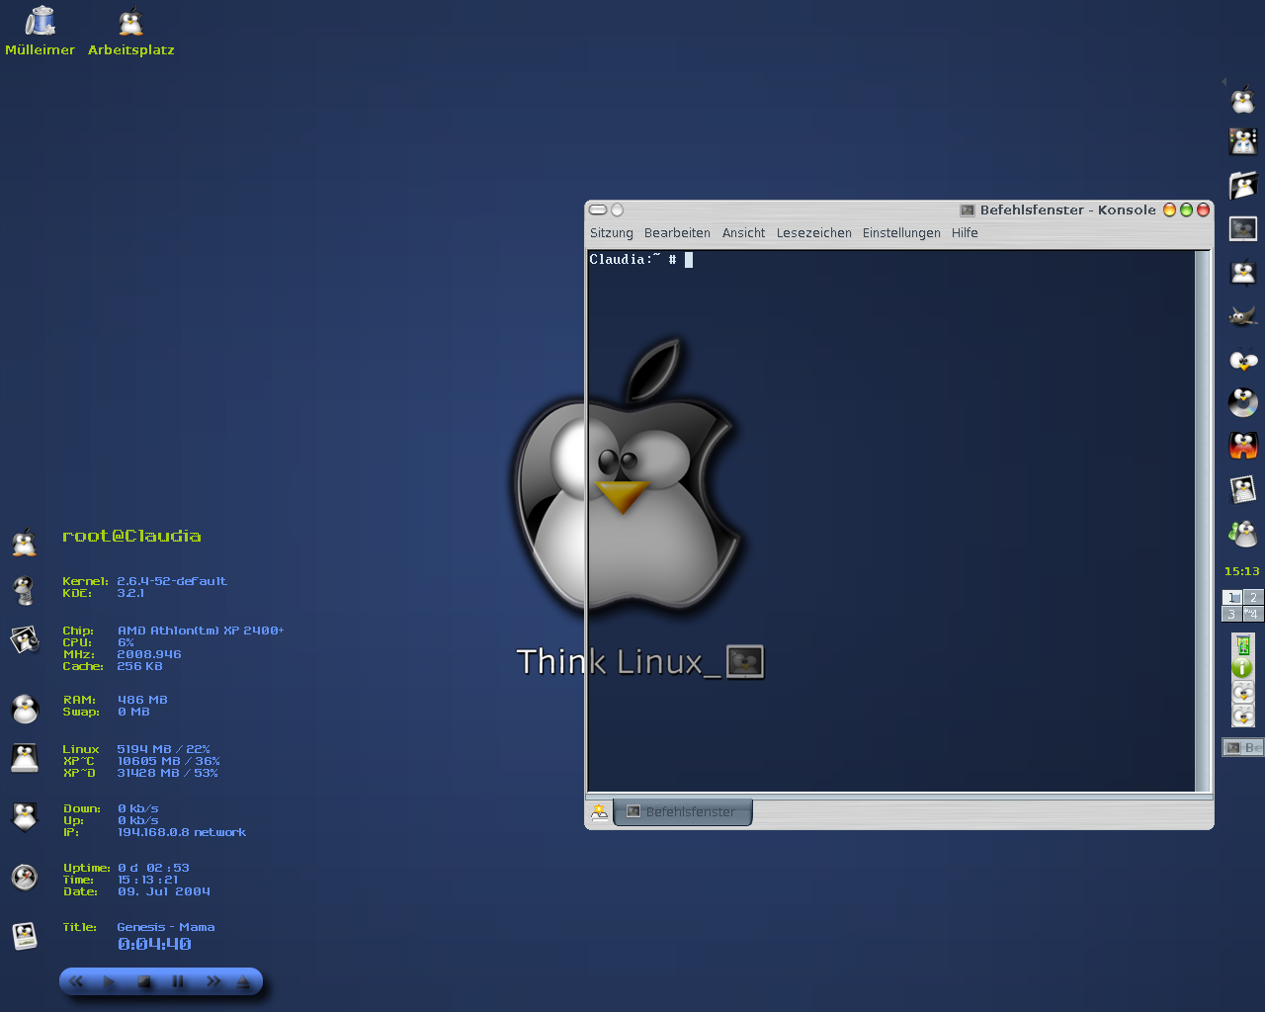The height and width of the screenshot is (1012, 1265).
Task: Click the green battery tray icon
Action: tap(1243, 645)
